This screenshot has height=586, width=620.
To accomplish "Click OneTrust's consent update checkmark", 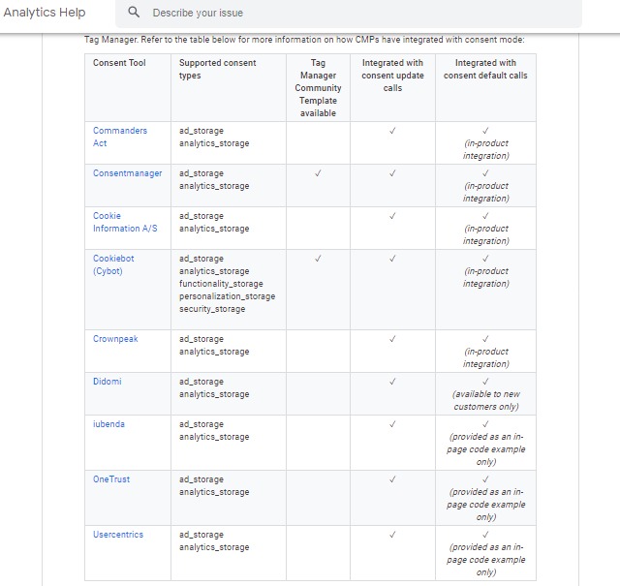I will coord(392,479).
